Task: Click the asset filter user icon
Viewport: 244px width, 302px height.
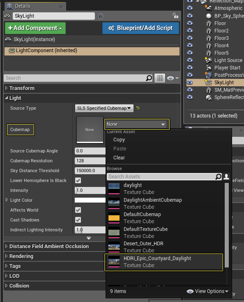Action: (226, 177)
